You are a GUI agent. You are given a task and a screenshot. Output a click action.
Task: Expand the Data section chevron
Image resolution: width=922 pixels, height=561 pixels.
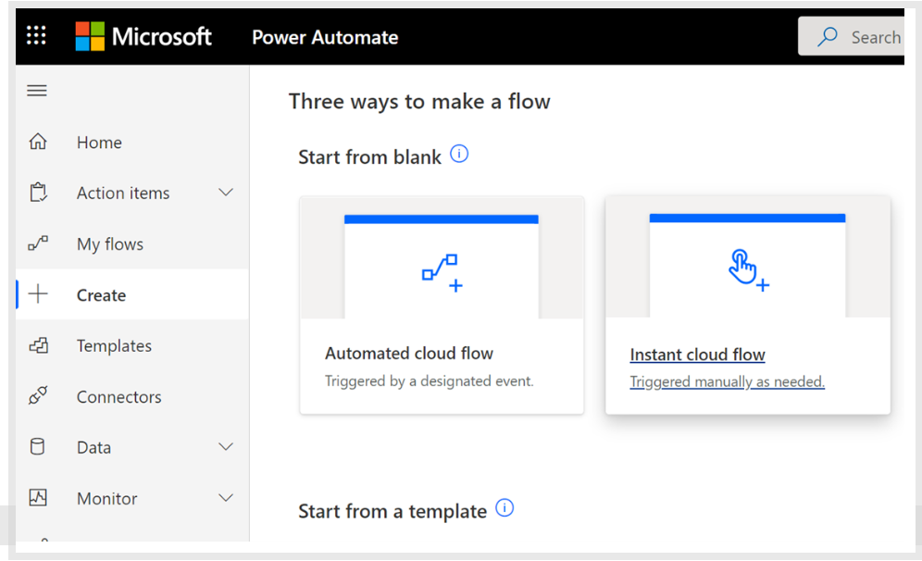[225, 447]
